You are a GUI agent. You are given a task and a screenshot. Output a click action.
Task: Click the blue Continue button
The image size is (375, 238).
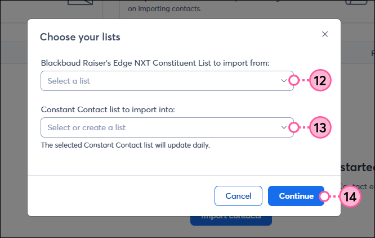tap(296, 196)
